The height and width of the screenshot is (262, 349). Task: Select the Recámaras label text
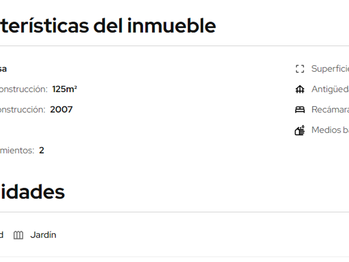point(330,110)
